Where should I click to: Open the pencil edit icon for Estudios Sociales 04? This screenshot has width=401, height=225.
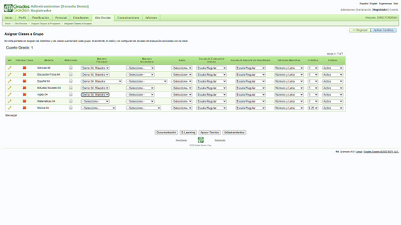tap(9, 87)
